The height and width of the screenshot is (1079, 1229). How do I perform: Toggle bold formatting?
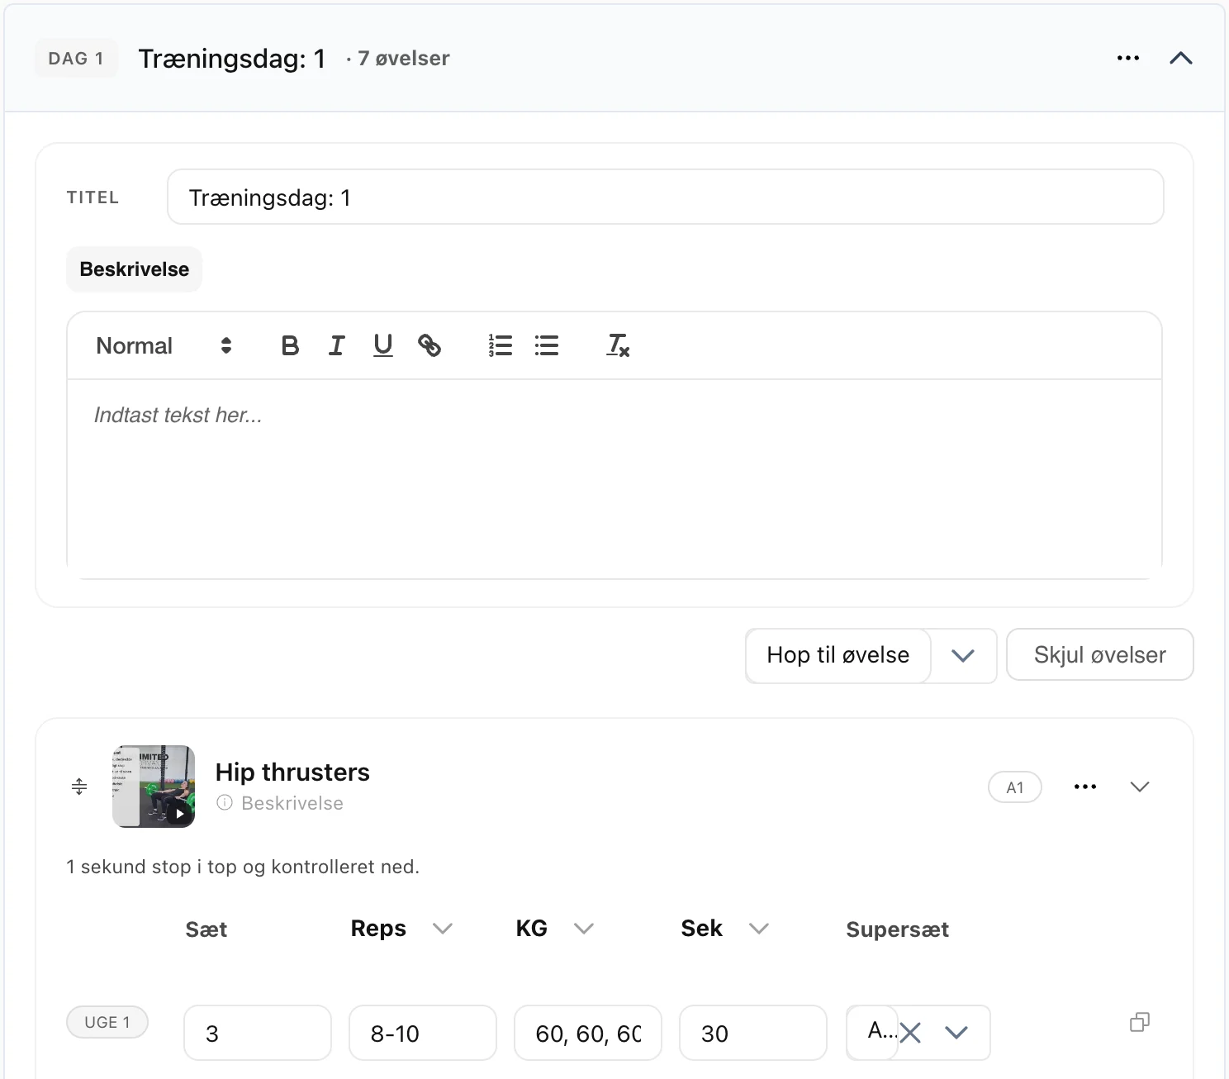pyautogui.click(x=290, y=345)
